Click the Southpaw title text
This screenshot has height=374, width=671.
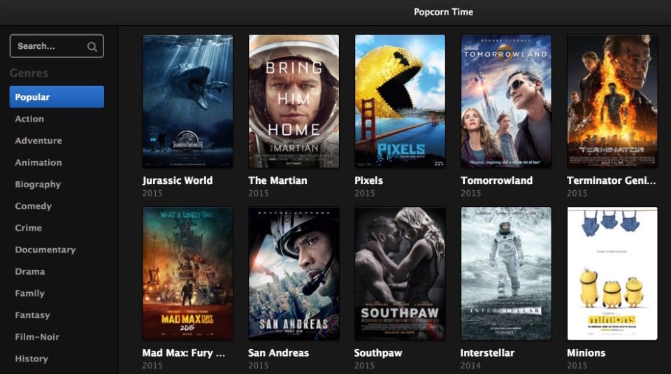378,353
